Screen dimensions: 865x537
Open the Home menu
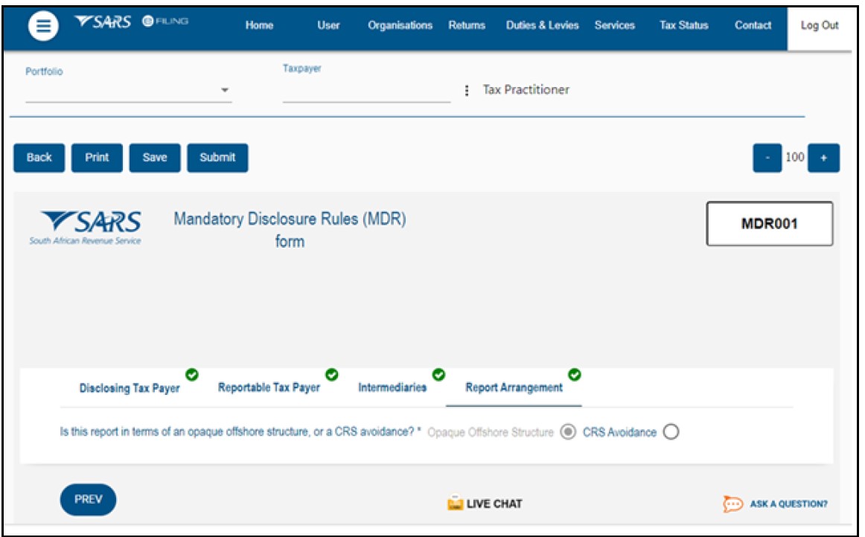pyautogui.click(x=259, y=25)
